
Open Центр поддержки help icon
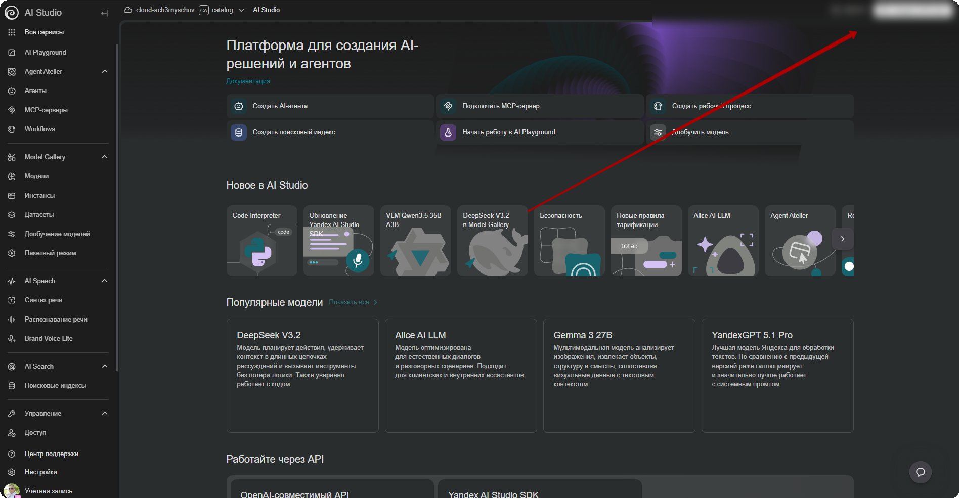pos(12,454)
